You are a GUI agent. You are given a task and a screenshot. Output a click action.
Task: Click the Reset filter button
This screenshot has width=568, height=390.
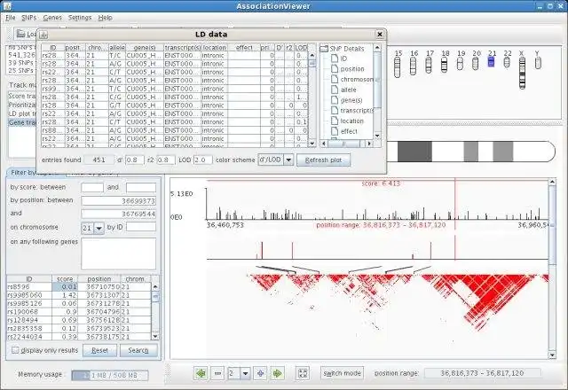99,350
